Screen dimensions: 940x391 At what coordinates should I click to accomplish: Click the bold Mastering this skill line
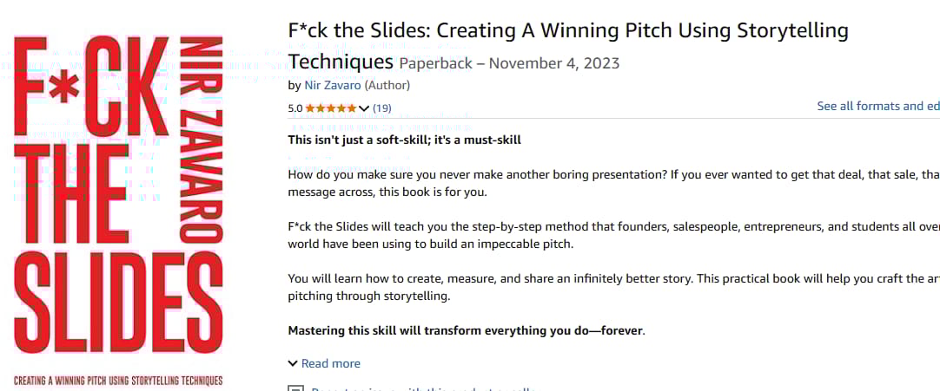pyautogui.click(x=466, y=330)
